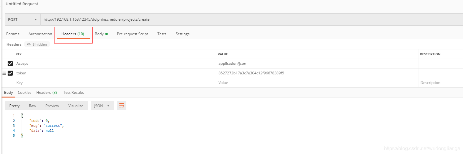463x154 pixels.
Task: Select the Authorization tab
Action: point(40,34)
